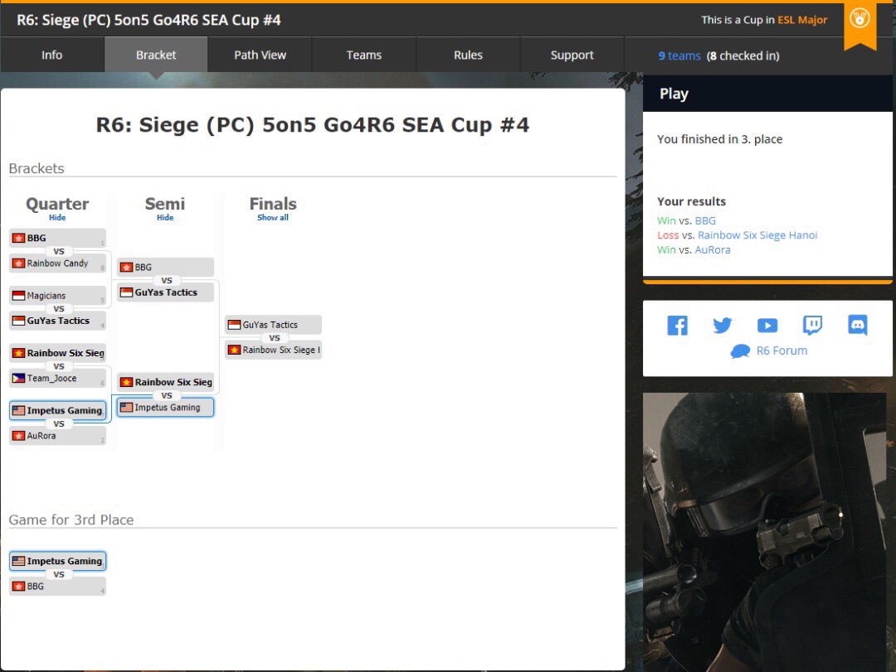Screen dimensions: 896x672
Task: Click the flag beside Magicians in Quarter
Action: (x=18, y=296)
